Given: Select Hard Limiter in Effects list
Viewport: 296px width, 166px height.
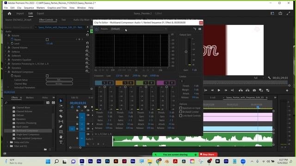Looking at the screenshot, I should (x=22, y=127).
